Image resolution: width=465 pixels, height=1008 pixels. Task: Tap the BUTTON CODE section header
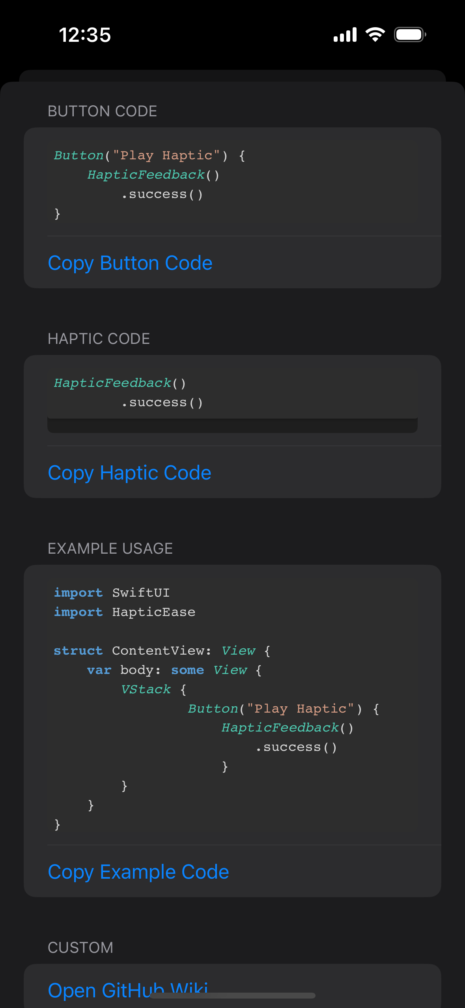103,111
